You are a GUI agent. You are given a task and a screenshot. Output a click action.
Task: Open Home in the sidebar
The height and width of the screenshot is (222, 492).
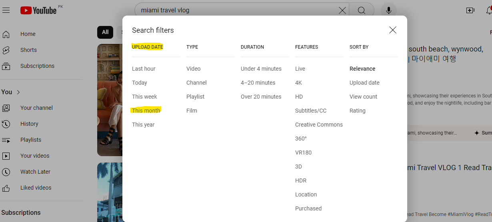click(28, 34)
